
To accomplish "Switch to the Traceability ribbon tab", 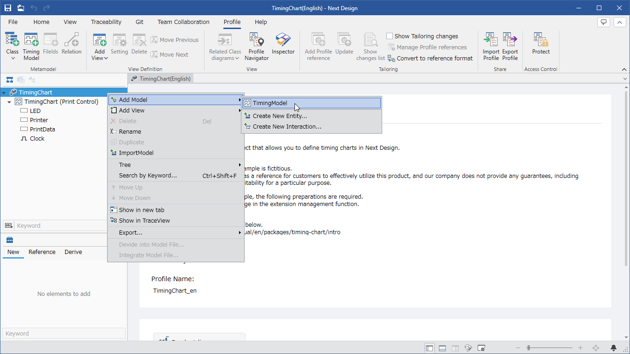I will 106,22.
